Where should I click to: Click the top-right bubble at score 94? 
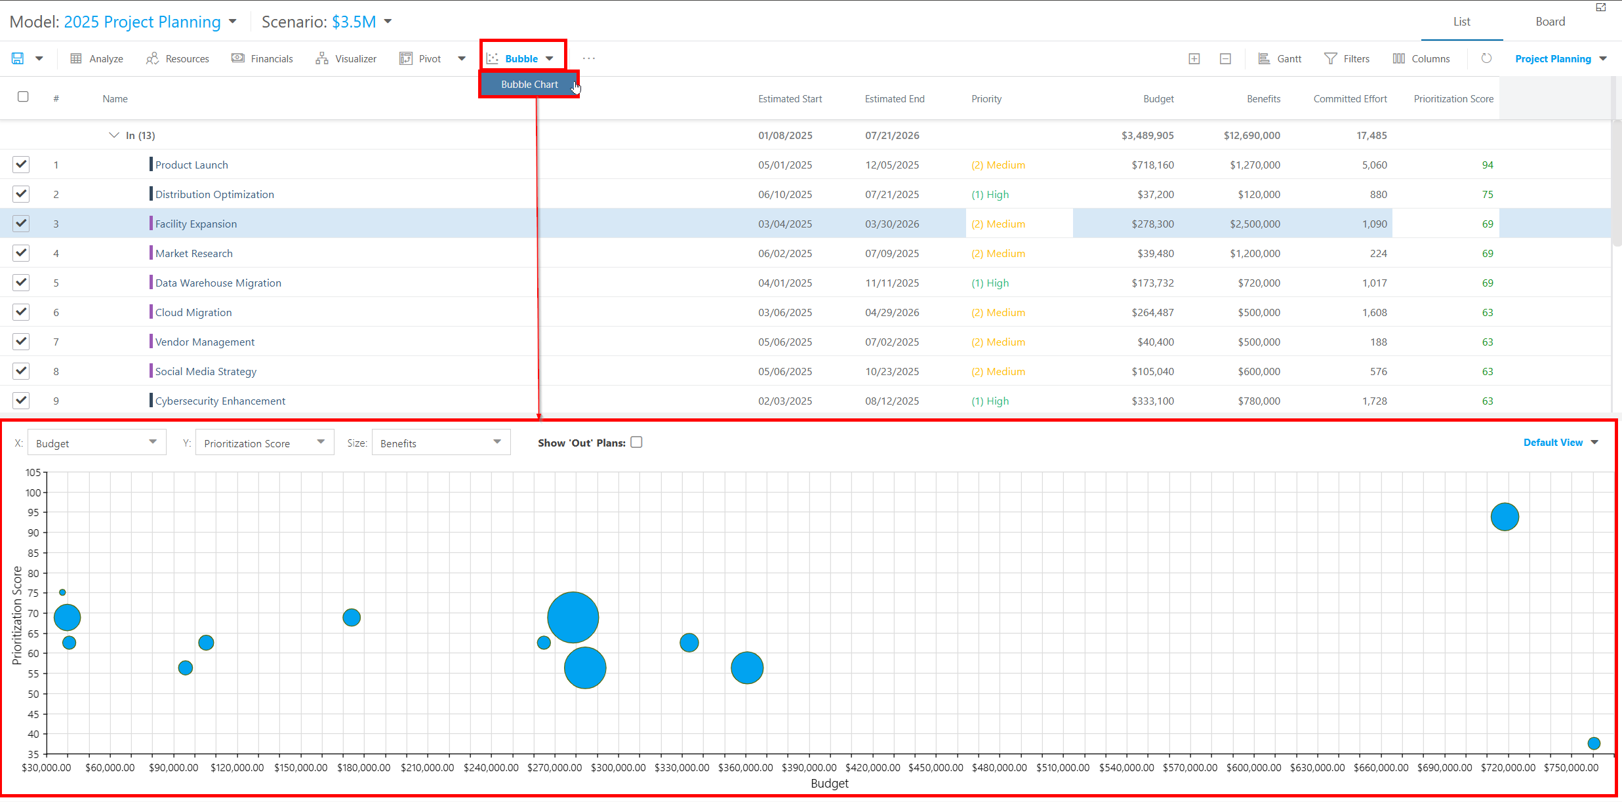(x=1505, y=517)
